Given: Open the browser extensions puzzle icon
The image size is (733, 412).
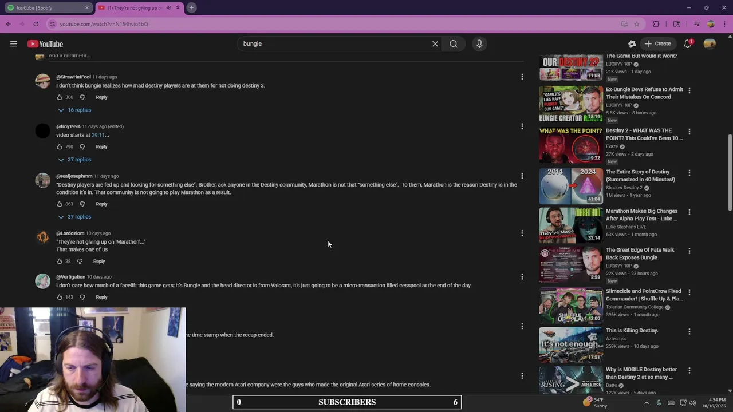Looking at the screenshot, I should [x=656, y=24].
